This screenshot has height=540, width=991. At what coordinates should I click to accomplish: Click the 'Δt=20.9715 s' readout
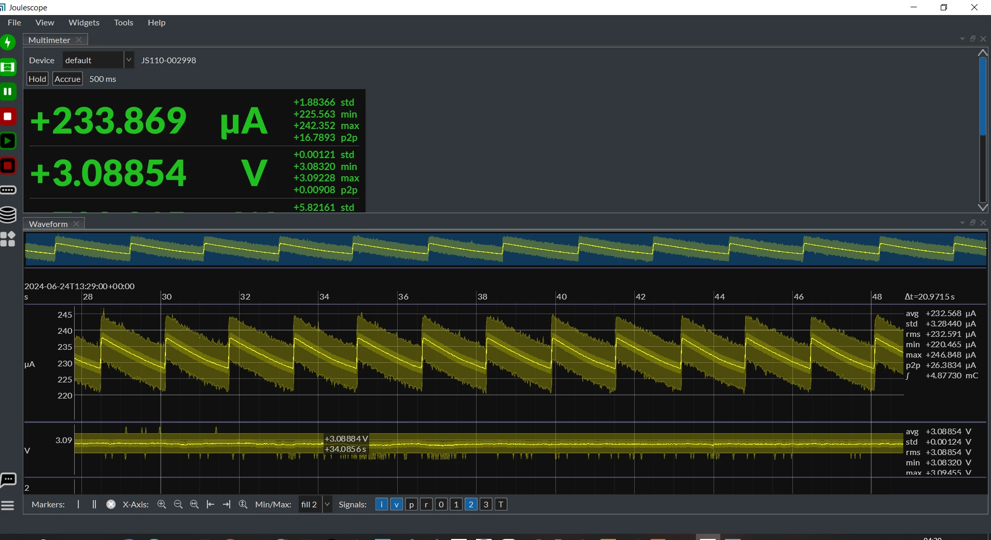coord(929,296)
